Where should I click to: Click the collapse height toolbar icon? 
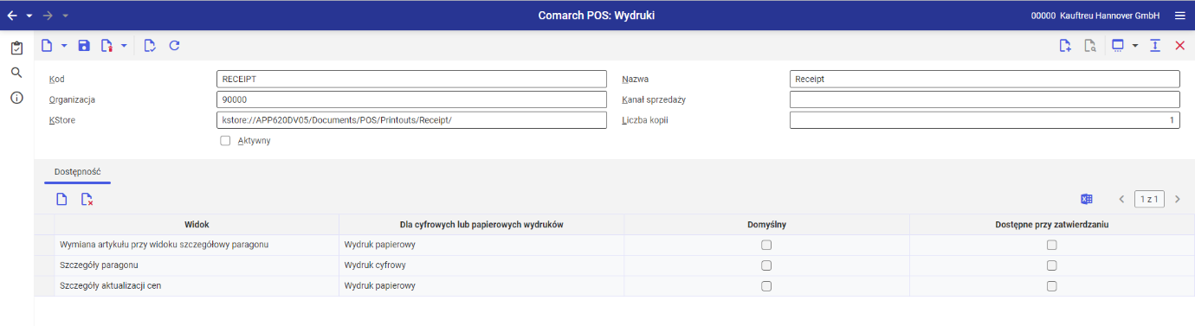(1155, 45)
